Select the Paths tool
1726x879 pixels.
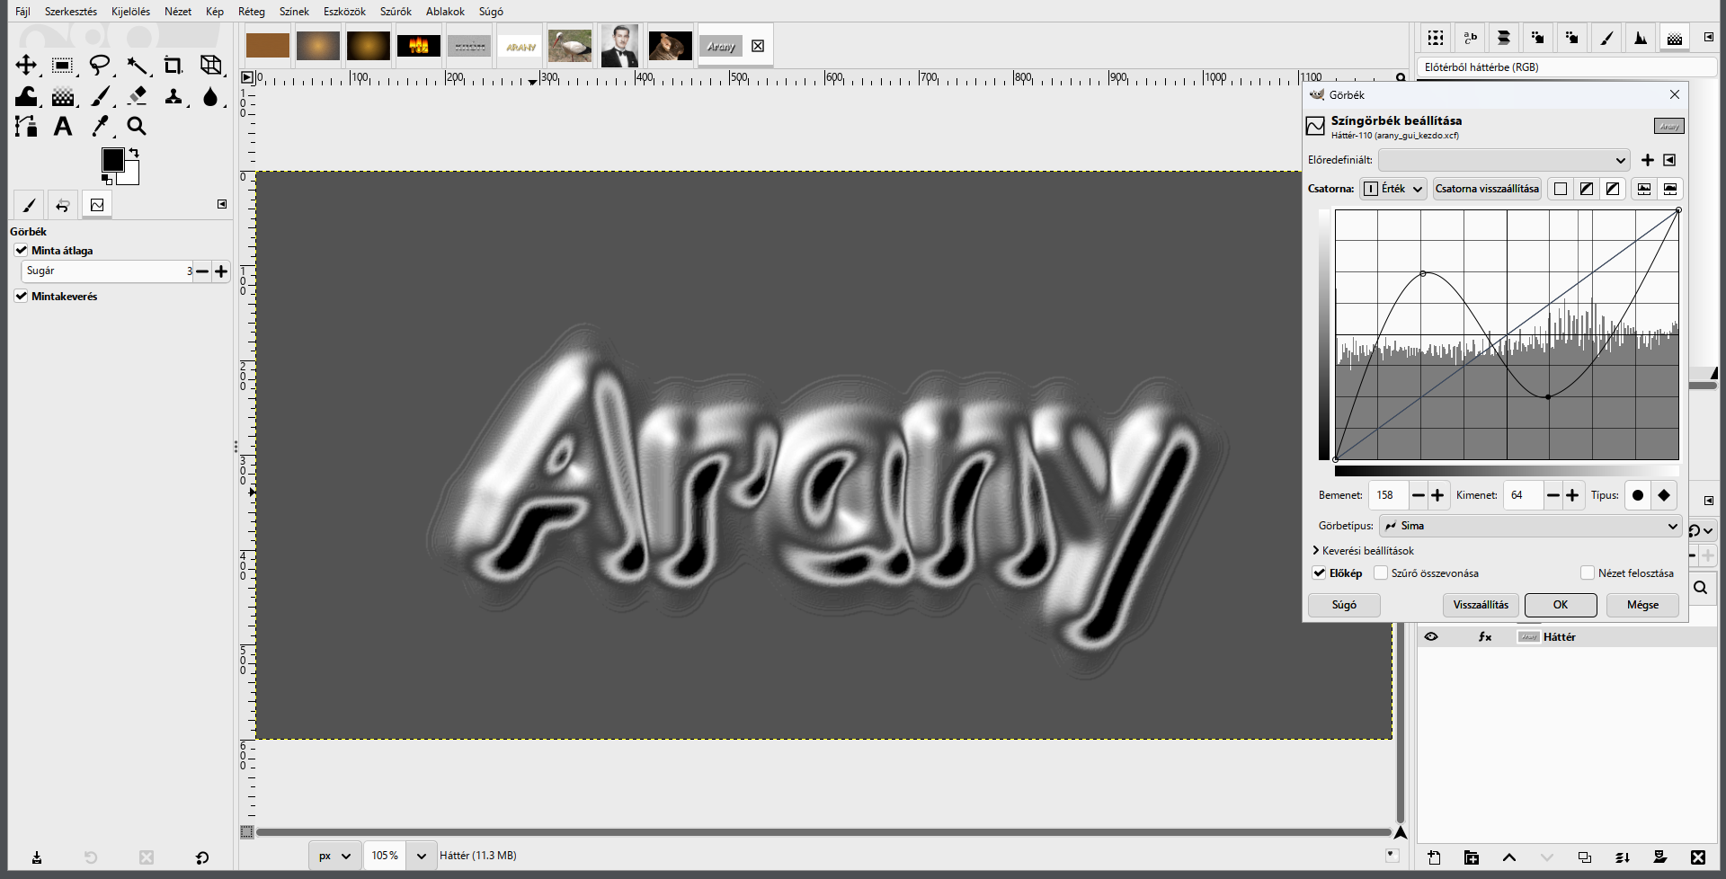[x=26, y=127]
